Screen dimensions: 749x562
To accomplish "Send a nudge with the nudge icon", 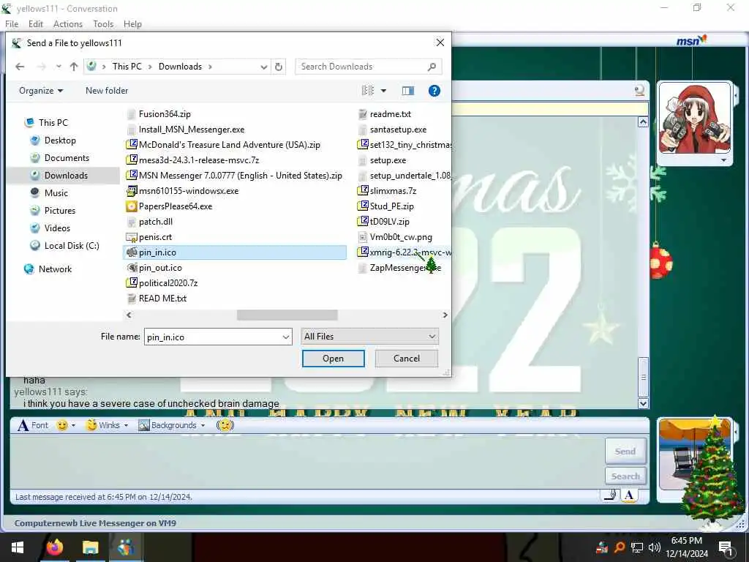I will click(x=225, y=425).
